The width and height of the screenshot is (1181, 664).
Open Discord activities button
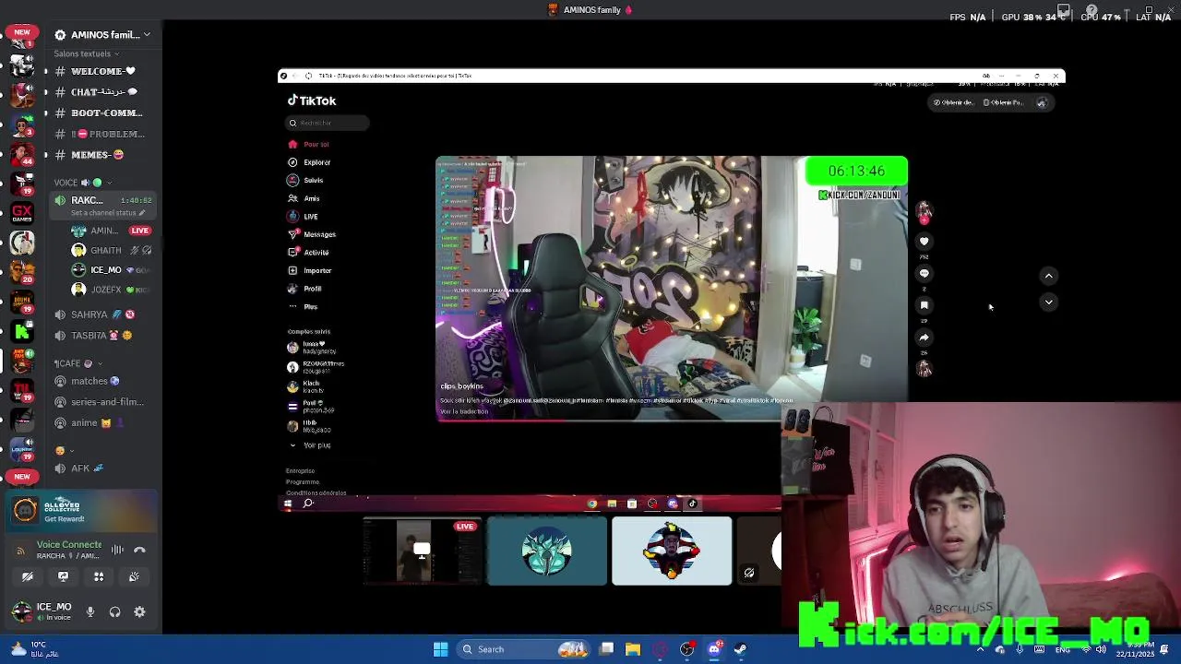[x=99, y=576]
